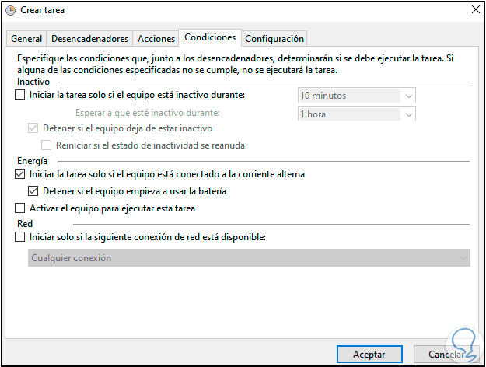
Task: Enable starting task only when computer is idle
Action: click(x=20, y=96)
